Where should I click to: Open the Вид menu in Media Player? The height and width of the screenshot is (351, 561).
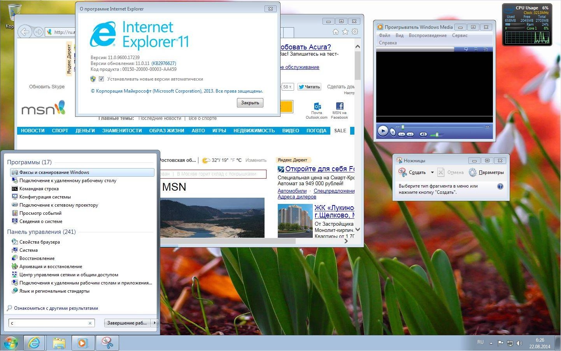(x=400, y=35)
